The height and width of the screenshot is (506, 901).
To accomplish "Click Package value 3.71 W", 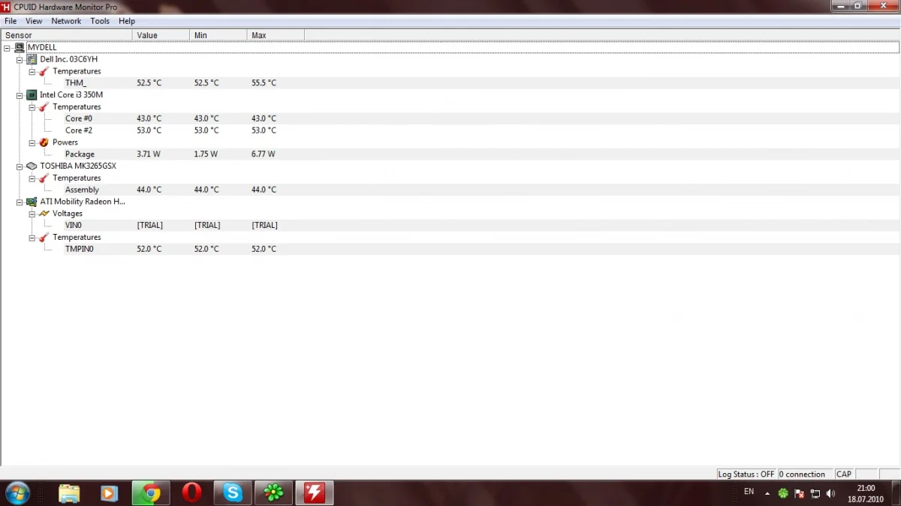I will (149, 154).
